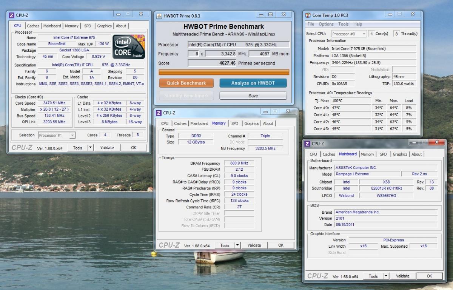The image size is (453, 290).
Task: Click the Multiplier x 26.0 value
Action: pyautogui.click(x=54, y=110)
